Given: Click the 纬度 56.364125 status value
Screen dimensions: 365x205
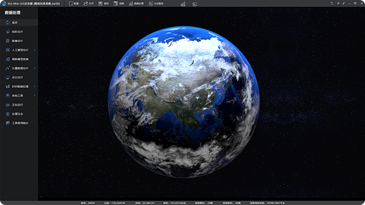Looking at the screenshot, I should (145, 203).
